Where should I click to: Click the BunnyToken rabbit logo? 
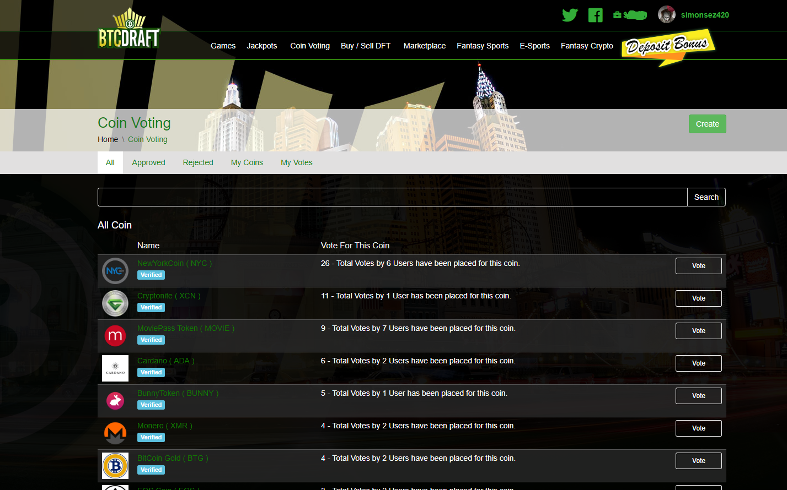pyautogui.click(x=115, y=401)
